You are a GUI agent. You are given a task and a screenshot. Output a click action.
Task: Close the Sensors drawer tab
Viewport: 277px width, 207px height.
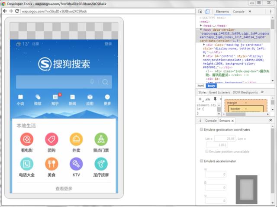[232, 121]
